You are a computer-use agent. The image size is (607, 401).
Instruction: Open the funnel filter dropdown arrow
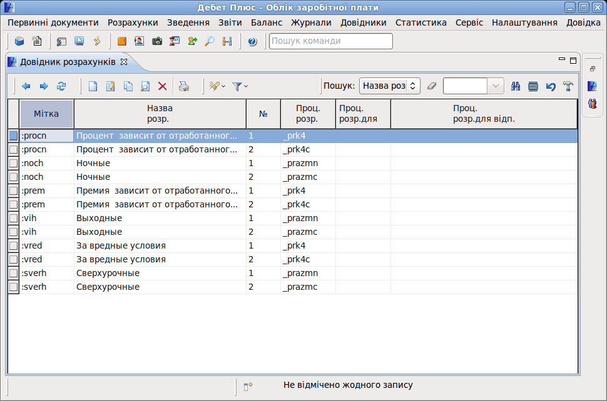[246, 86]
